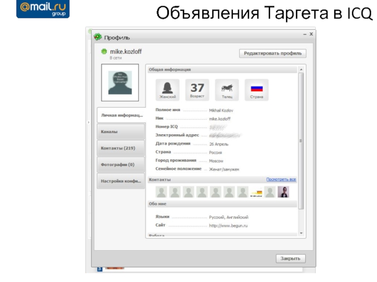Click the ICQ flower icon in Профиль title
Viewport: 377px width, 282px height.
98,37
